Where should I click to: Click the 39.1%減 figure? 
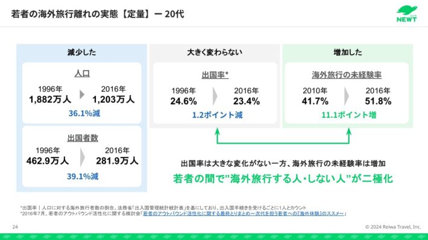click(83, 176)
